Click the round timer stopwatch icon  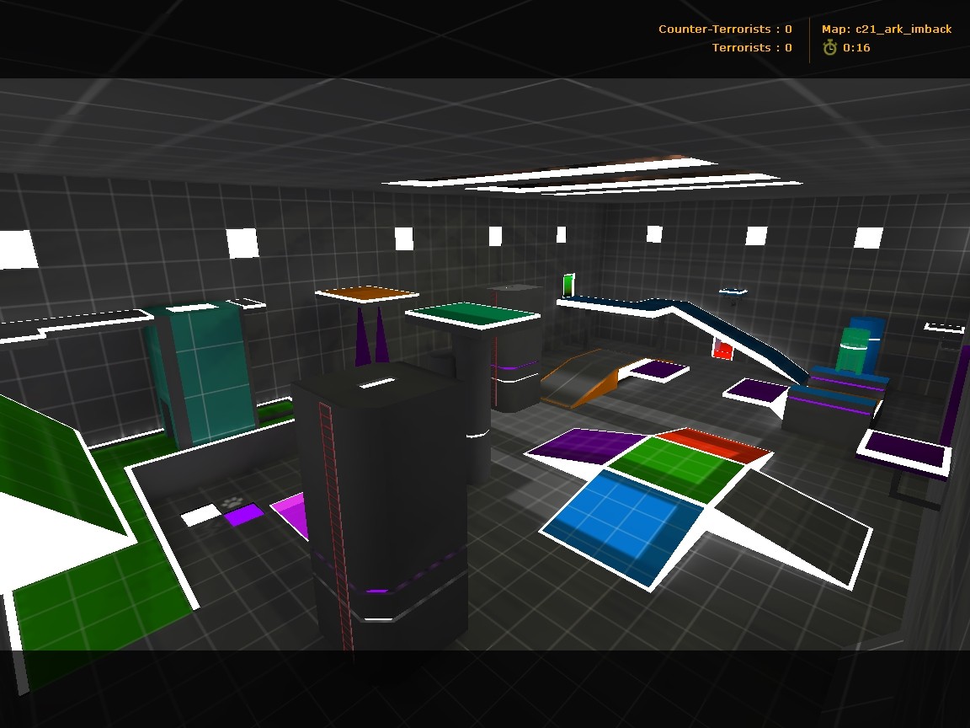[829, 47]
